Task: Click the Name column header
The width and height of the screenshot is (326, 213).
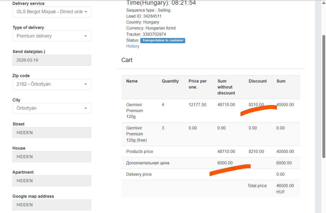Action: (132, 81)
